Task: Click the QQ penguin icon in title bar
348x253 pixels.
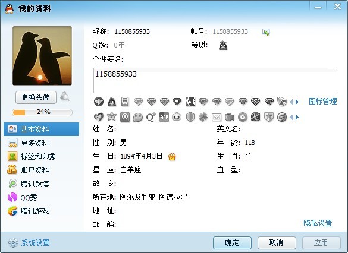Action: coord(10,9)
